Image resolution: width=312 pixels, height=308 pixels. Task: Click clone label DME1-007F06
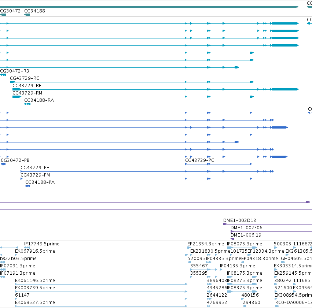[246, 228]
